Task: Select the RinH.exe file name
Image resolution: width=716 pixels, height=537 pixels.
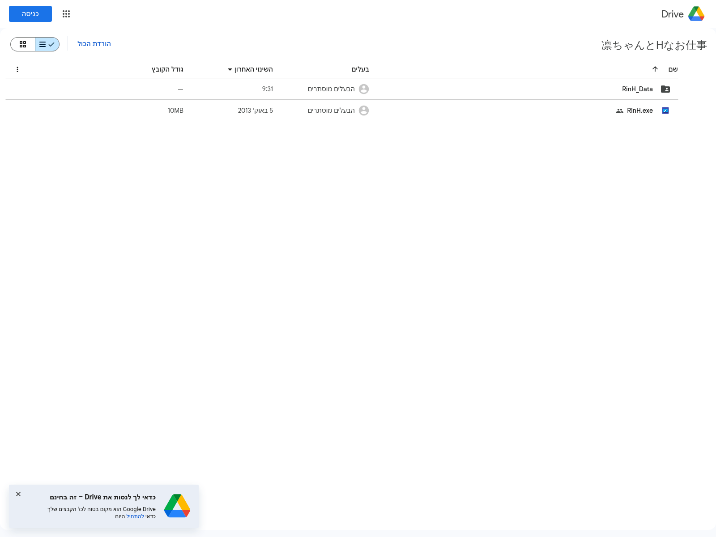Action: pos(640,111)
